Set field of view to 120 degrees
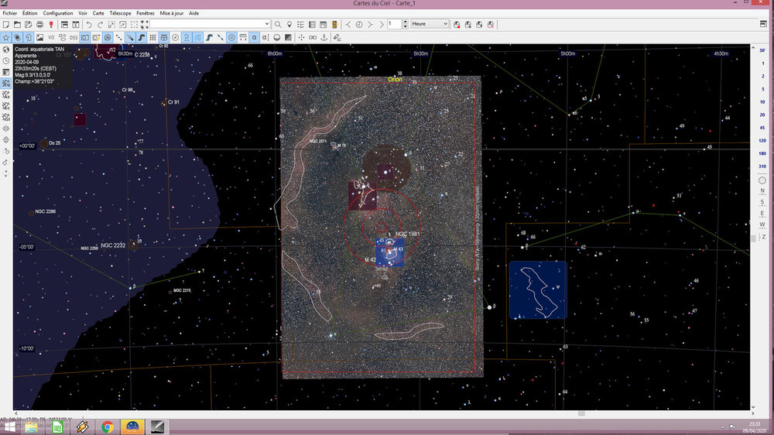The height and width of the screenshot is (435, 774). point(762,140)
